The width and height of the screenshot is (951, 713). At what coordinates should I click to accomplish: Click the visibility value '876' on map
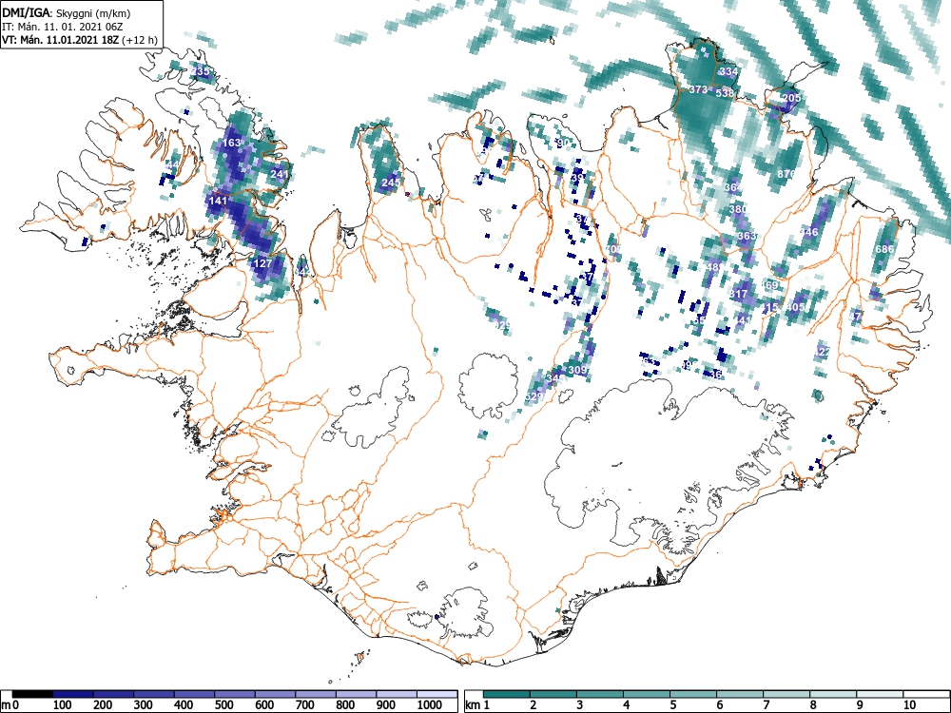[786, 174]
